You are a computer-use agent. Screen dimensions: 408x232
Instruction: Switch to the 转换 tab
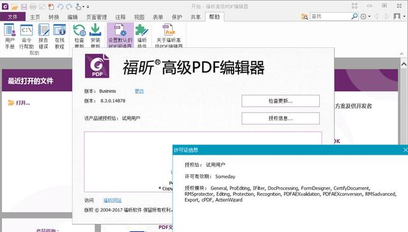[54, 17]
